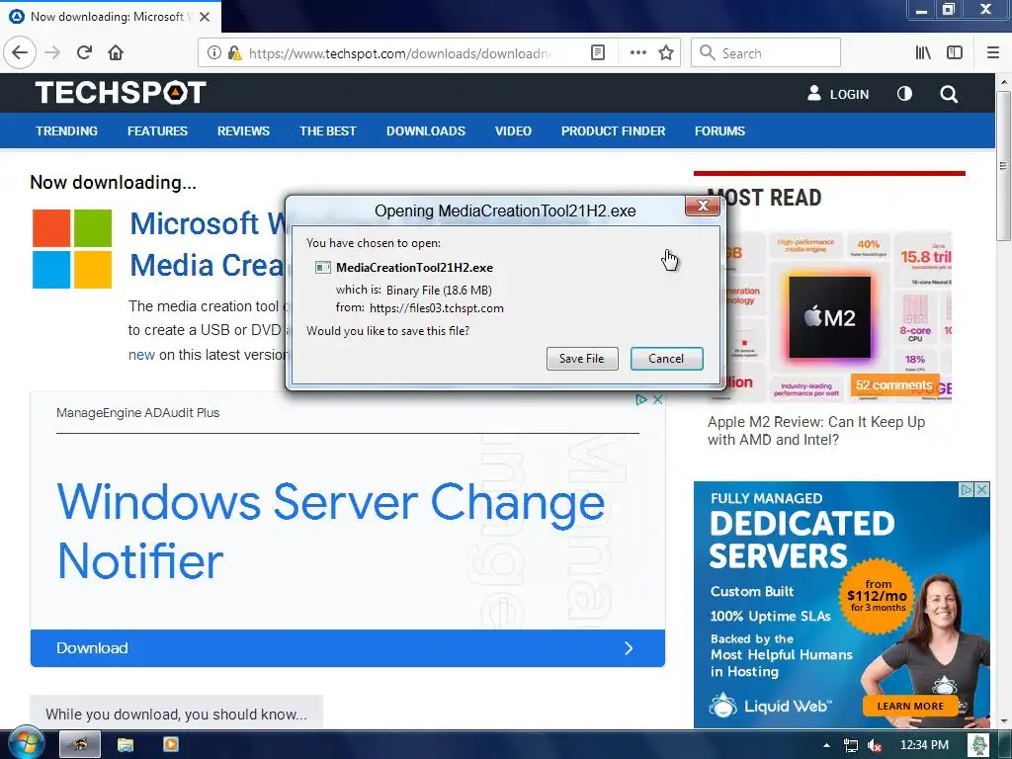
Task: Open the Apple M2 review thumbnail
Action: point(830,316)
